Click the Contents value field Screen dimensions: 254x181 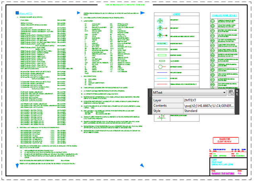208,105
